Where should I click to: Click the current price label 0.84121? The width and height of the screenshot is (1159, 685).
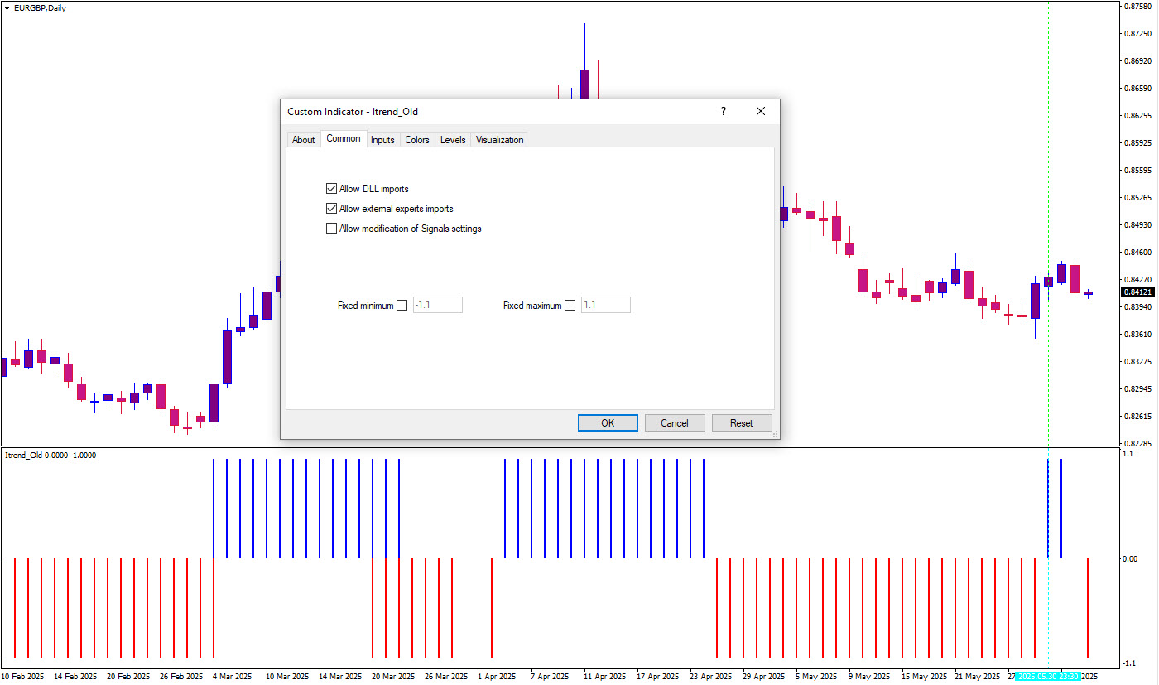coord(1137,292)
